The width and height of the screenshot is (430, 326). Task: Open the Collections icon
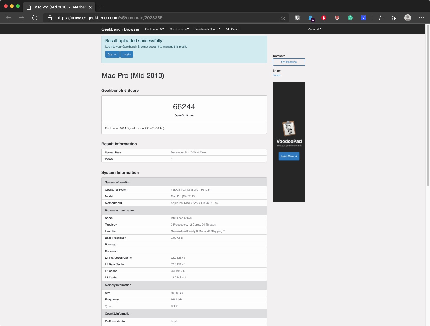click(394, 18)
